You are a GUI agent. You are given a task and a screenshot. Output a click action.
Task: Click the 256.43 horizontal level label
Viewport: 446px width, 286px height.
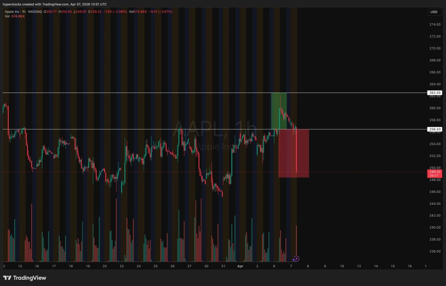coord(434,129)
